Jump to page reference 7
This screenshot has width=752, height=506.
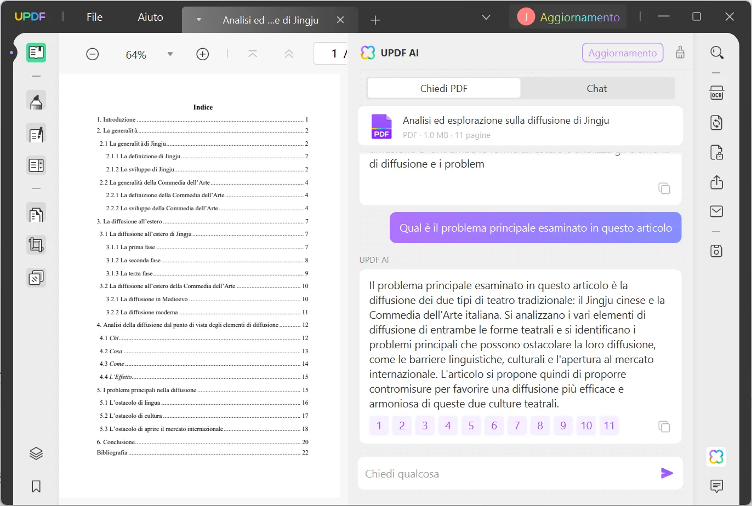click(x=517, y=426)
